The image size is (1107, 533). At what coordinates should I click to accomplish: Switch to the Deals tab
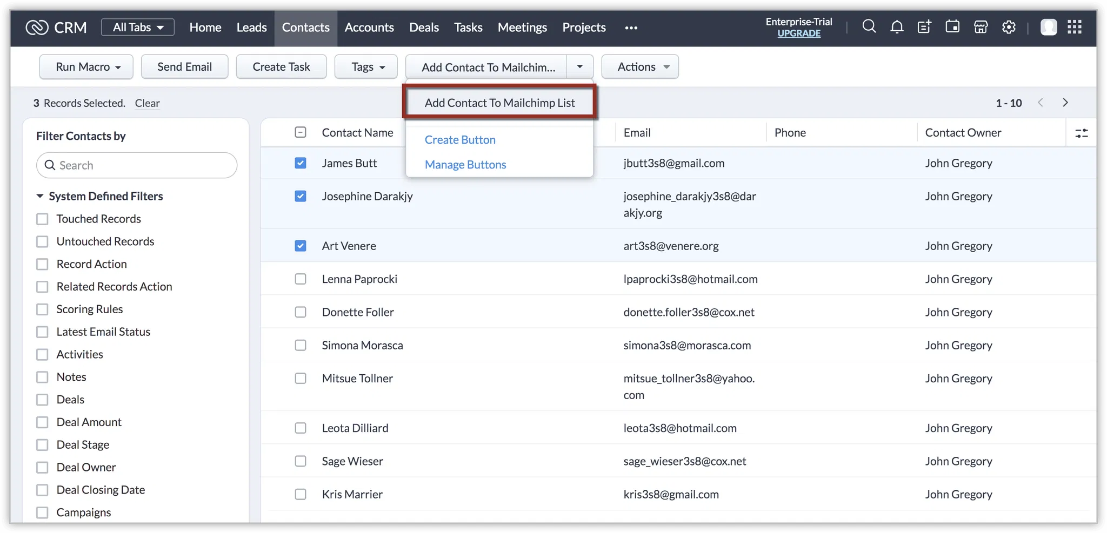click(424, 28)
